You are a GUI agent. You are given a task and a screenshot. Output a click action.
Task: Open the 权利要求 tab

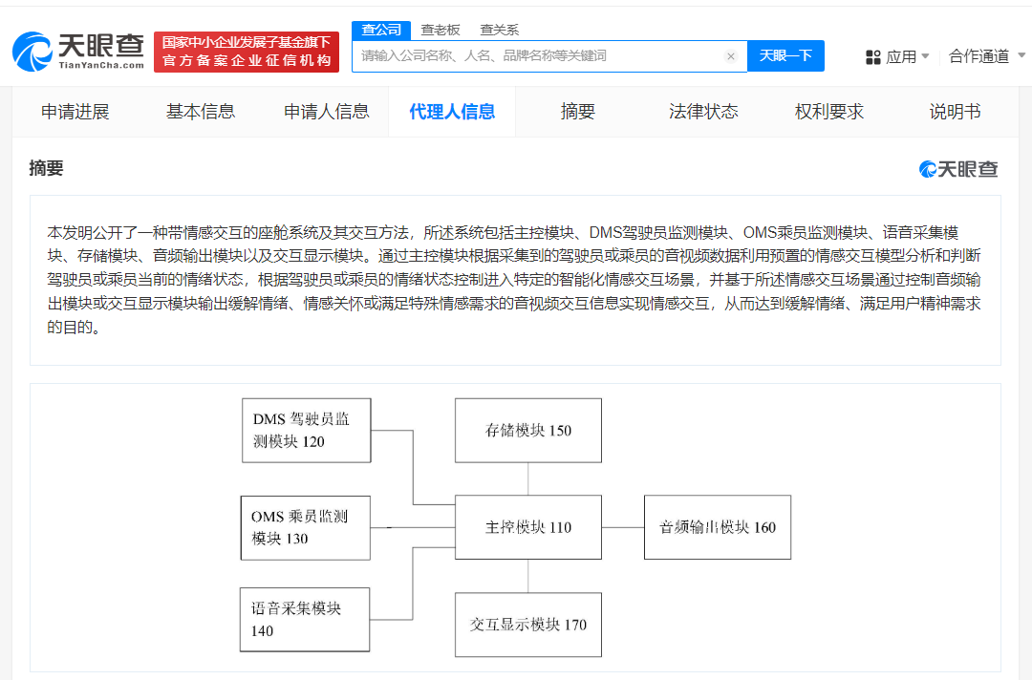[x=828, y=111]
